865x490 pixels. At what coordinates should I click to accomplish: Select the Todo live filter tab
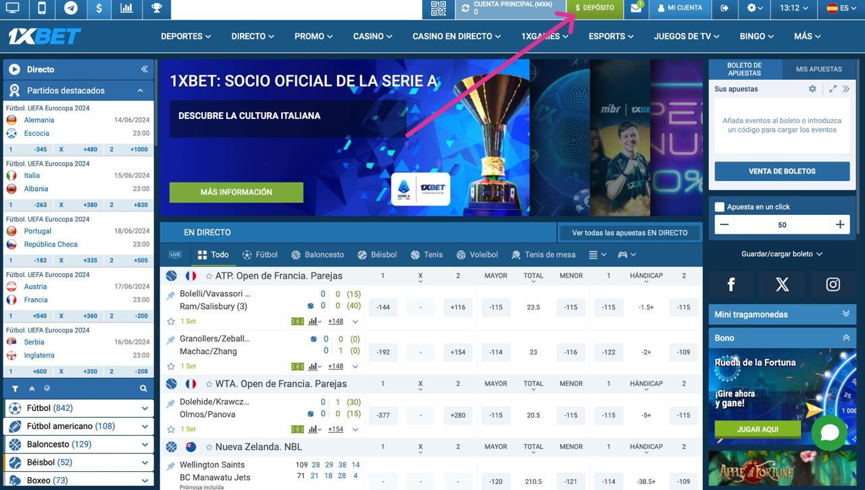tap(213, 255)
